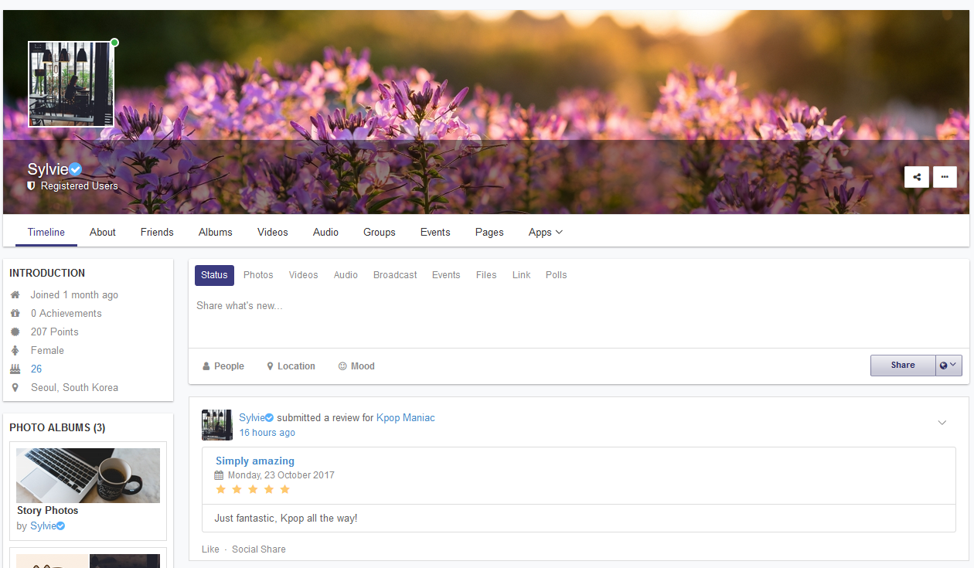Open Sylvie's name link in the review post

click(x=252, y=418)
